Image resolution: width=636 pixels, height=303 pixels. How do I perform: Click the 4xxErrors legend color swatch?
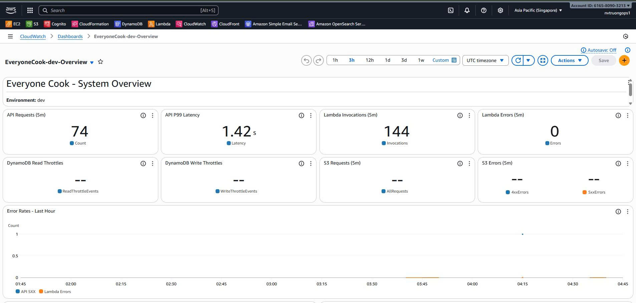click(x=508, y=192)
